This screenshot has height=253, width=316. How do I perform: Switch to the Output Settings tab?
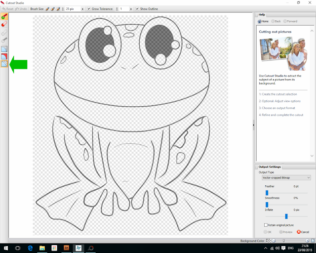[270, 167]
